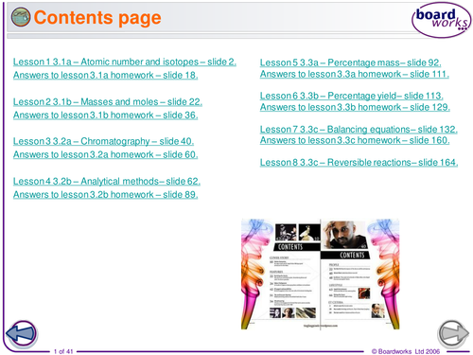Open Answers to lesson 3.3b homework link
This screenshot has height=355, width=473.
coord(355,107)
